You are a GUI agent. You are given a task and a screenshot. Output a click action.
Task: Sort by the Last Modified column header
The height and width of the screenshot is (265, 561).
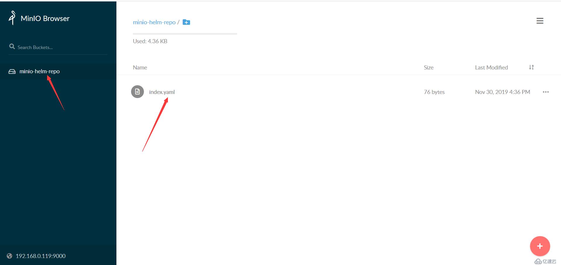tap(491, 67)
